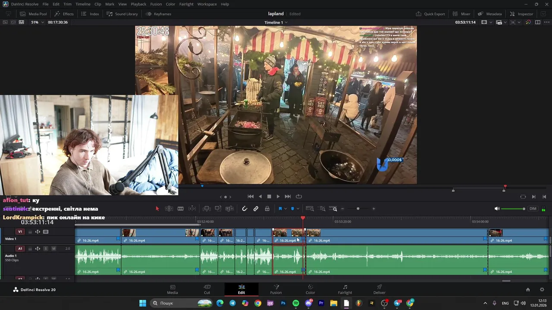Click the Quick Export button
Screen dimensions: 552x310
pyautogui.click(x=430, y=14)
